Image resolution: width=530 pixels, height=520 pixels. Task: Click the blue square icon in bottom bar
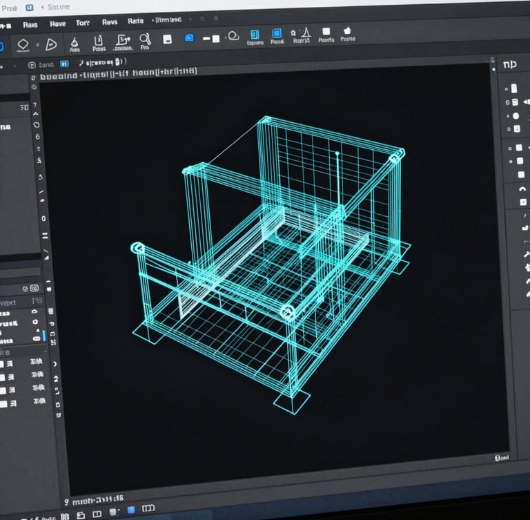click(x=131, y=510)
